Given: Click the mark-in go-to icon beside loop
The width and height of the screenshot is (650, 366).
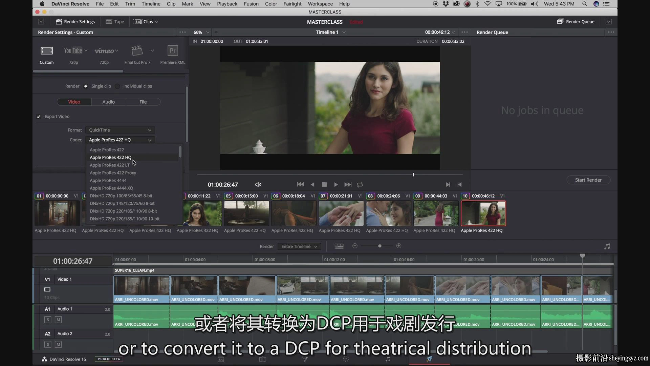Looking at the screenshot, I should click(x=448, y=185).
